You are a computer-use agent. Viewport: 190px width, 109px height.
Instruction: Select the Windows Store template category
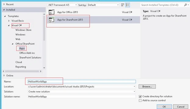tap(23, 30)
